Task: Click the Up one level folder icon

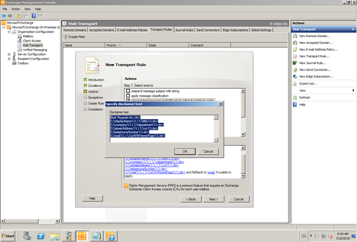Action: coord(18,16)
